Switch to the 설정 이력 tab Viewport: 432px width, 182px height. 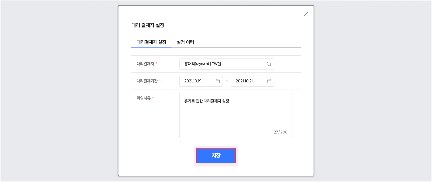point(185,42)
